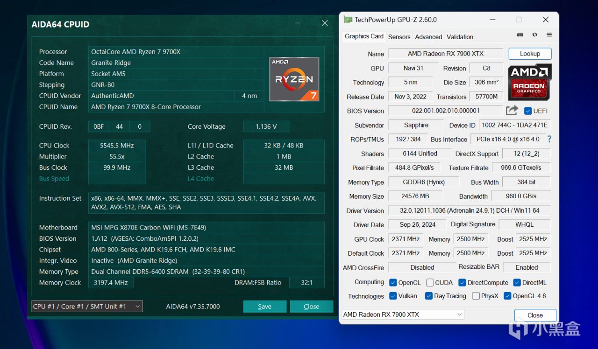This screenshot has width=598, height=349.
Task: Switch to the Graphics Card tab
Action: click(364, 36)
